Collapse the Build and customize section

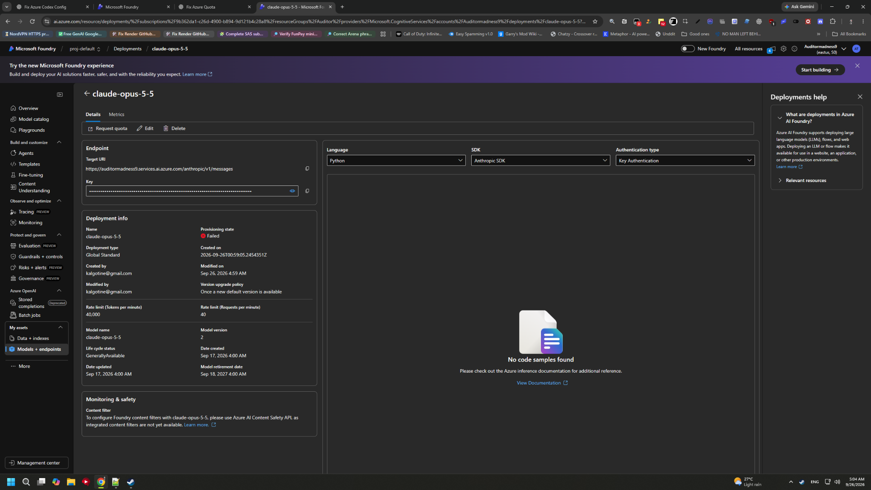coord(59,142)
